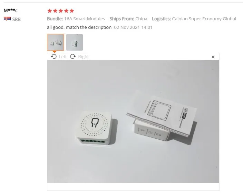This screenshot has height=194, width=243.
Task: Click the SRB country label
Action: tap(17, 19)
